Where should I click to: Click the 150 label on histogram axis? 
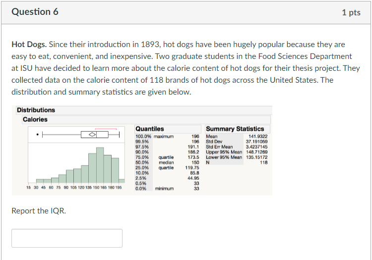click(96, 188)
